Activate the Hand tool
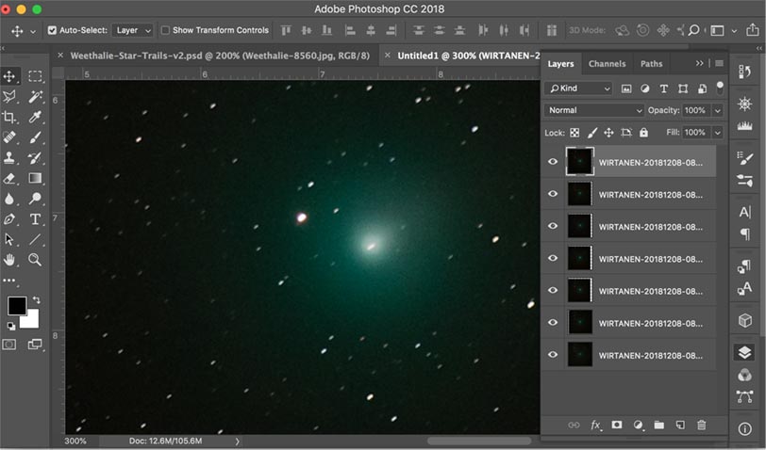 coord(9,259)
